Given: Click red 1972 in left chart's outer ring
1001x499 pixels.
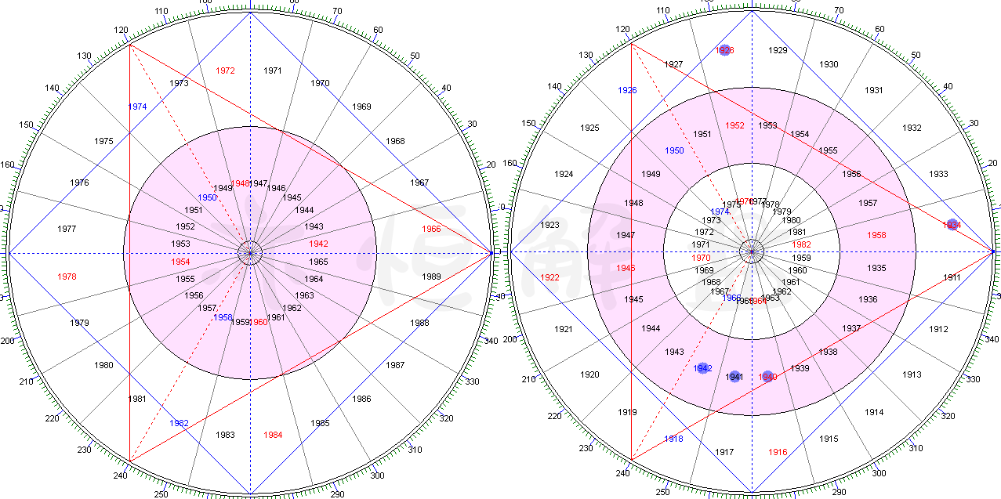Looking at the screenshot, I should [226, 71].
